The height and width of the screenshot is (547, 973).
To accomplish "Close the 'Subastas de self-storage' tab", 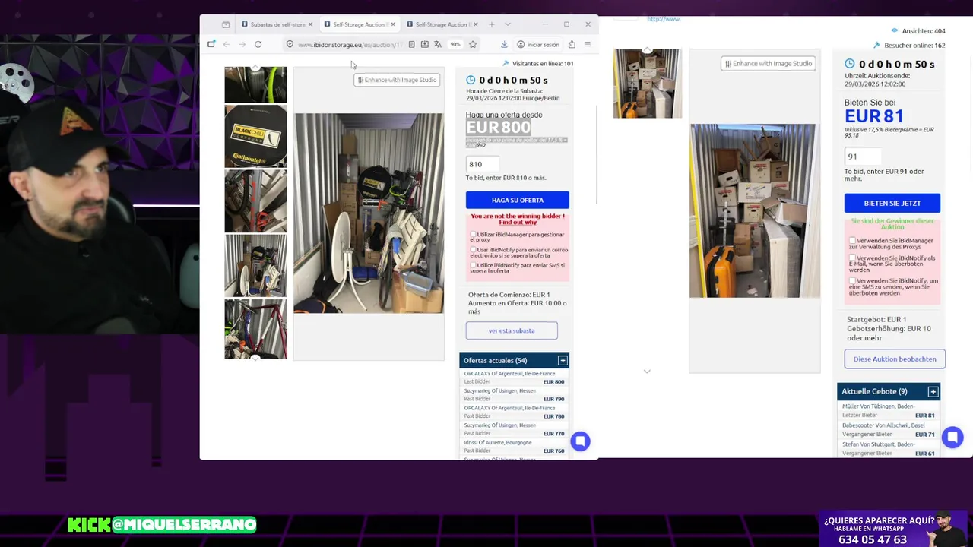I will coord(310,24).
